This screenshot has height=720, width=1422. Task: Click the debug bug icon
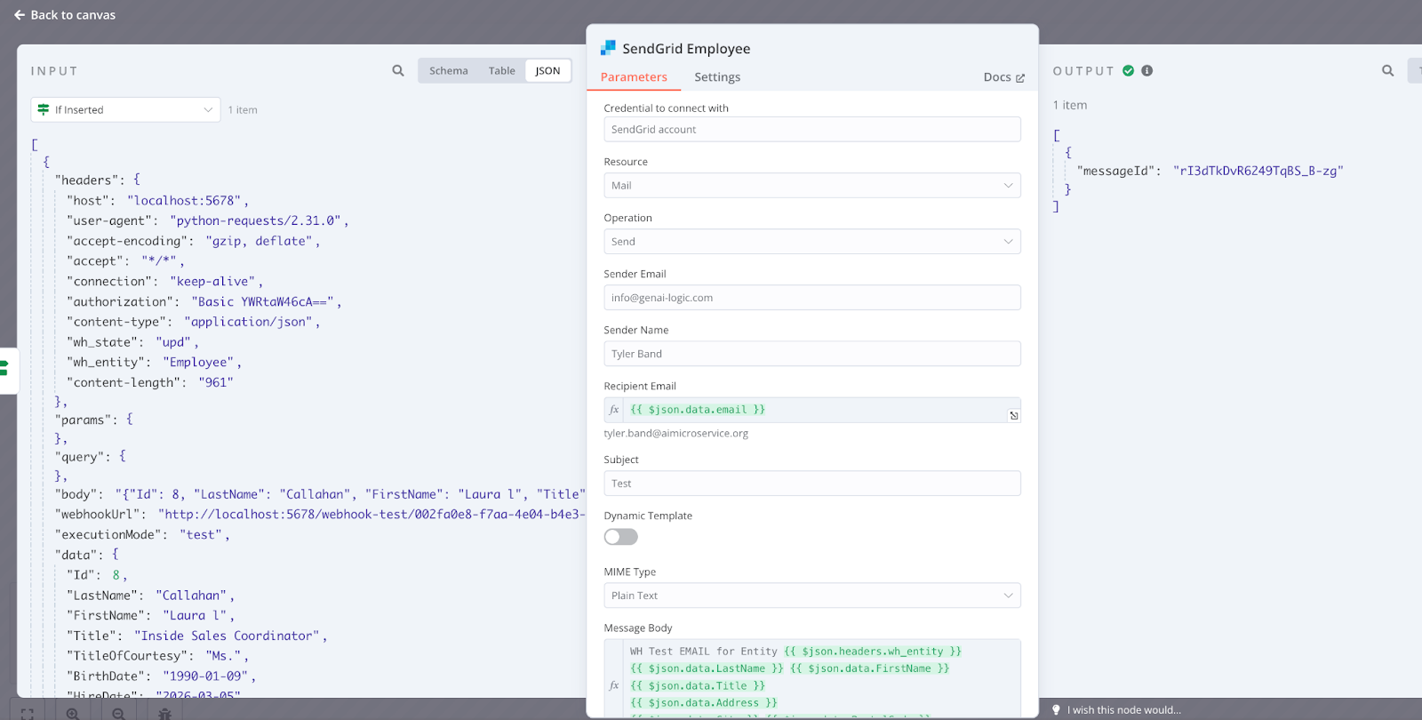point(164,713)
